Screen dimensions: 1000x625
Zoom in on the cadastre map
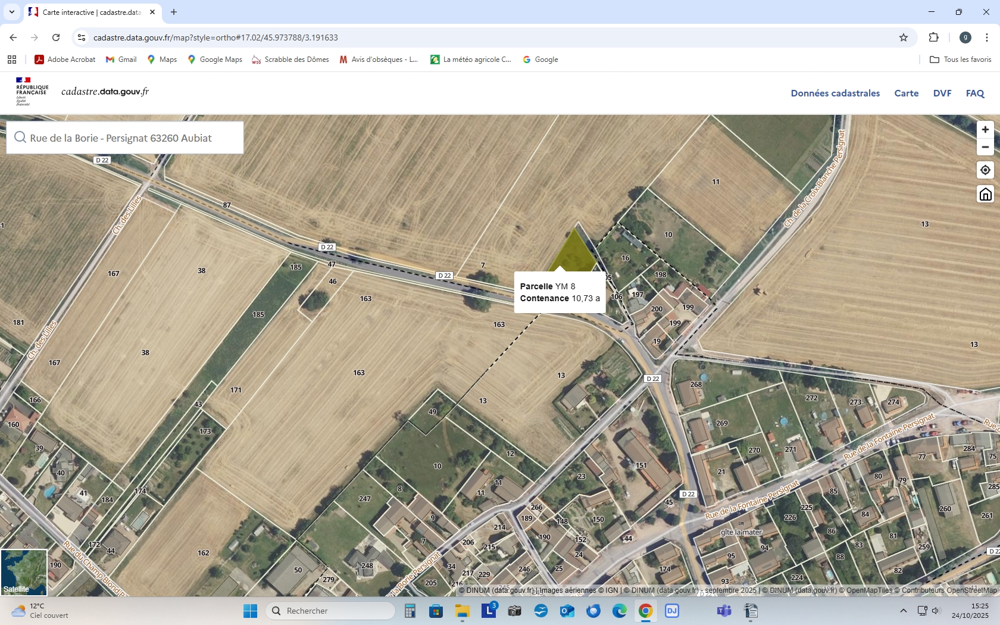pos(985,130)
